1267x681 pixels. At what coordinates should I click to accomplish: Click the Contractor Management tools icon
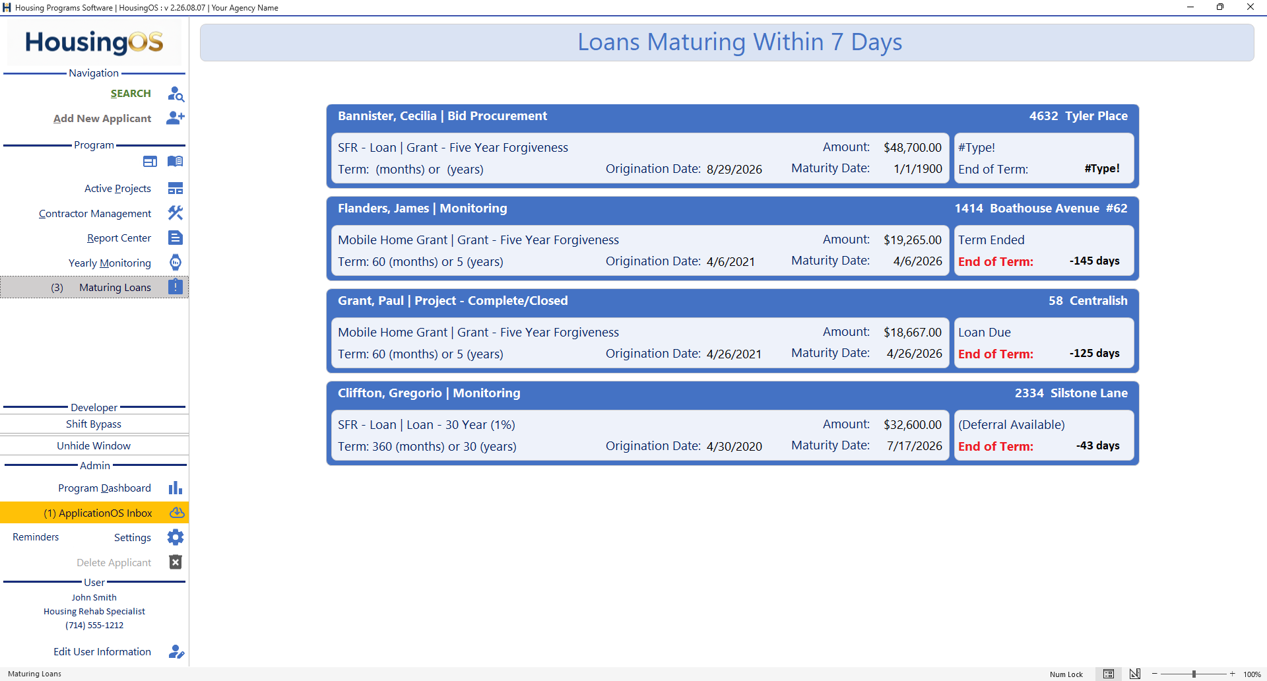176,213
